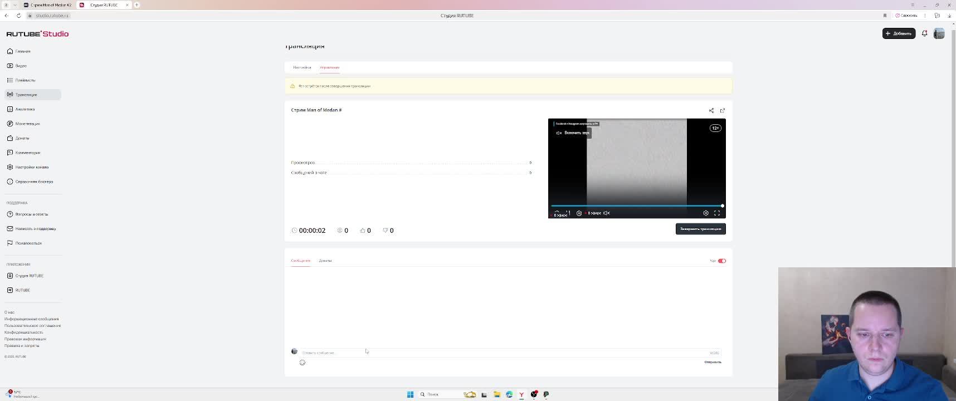The width and height of the screenshot is (956, 401).
Task: Open Студия RUTUBE app link
Action: (33, 276)
